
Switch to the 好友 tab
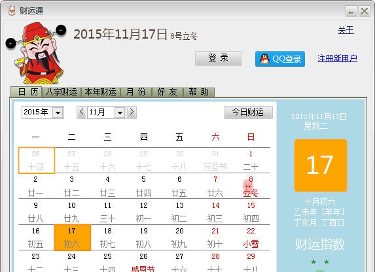(167, 92)
